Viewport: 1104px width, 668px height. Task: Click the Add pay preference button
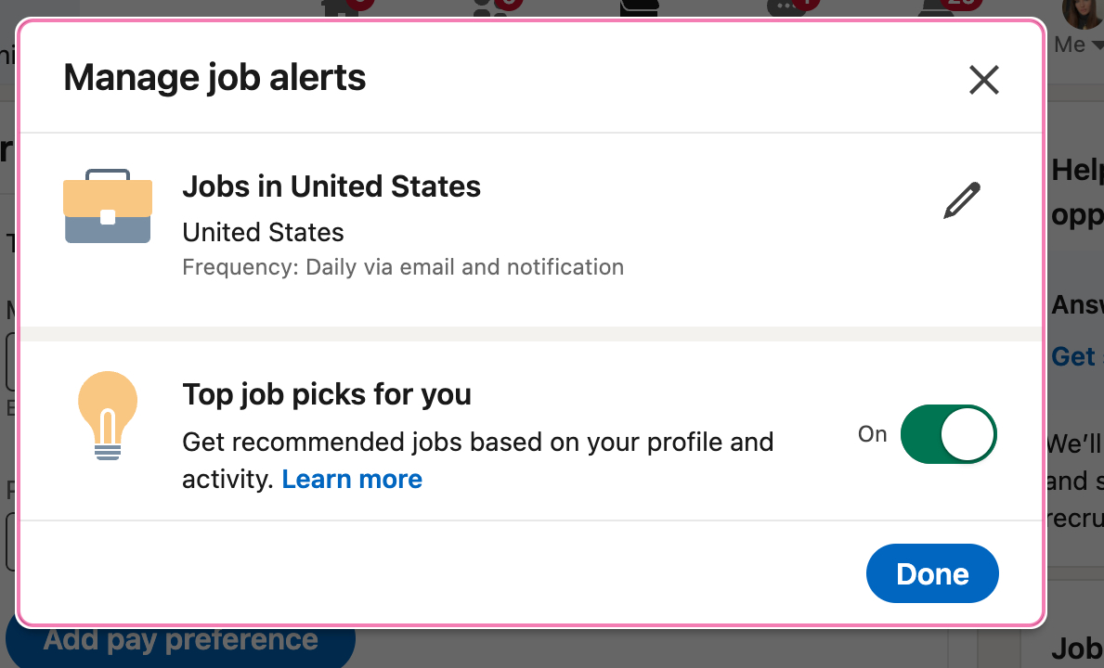click(x=181, y=640)
